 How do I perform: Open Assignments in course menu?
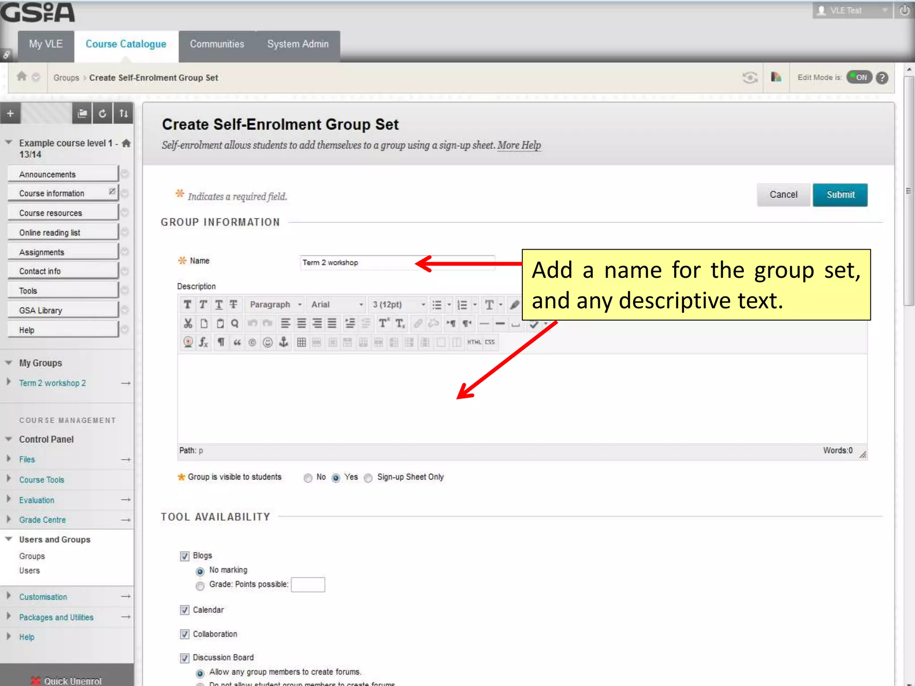click(x=63, y=252)
